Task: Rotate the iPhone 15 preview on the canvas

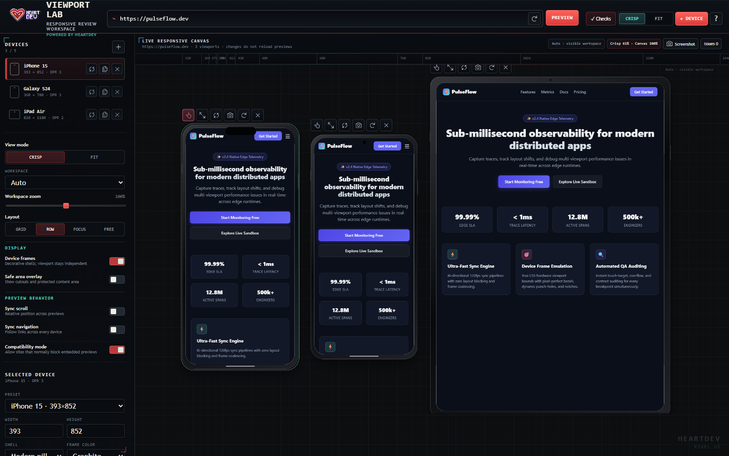Action: 216,115
